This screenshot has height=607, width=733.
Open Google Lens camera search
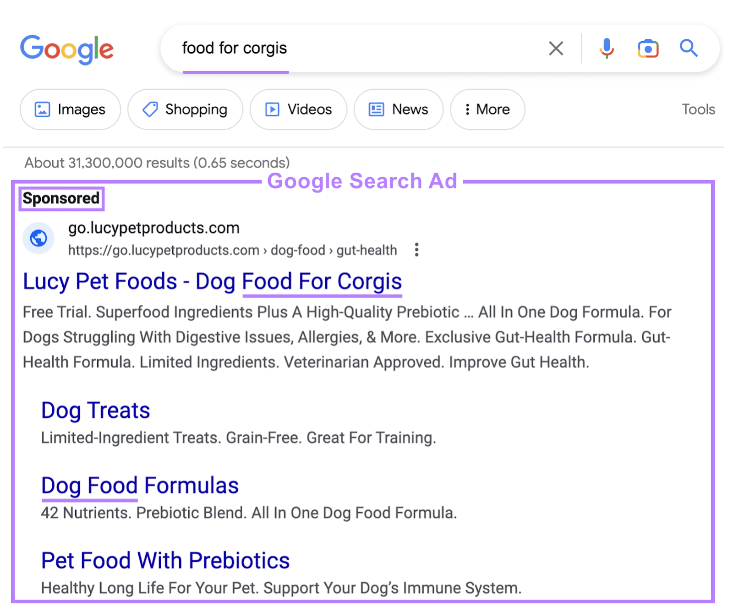[x=648, y=48]
